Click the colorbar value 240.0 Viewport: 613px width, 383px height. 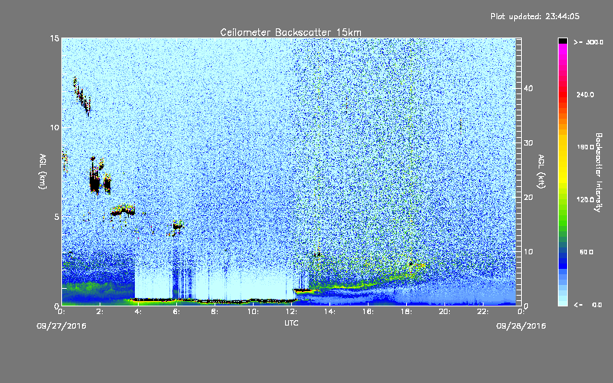[585, 94]
